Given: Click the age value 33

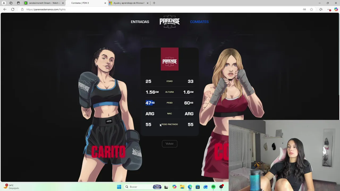Looking at the screenshot, I should [x=190, y=81].
